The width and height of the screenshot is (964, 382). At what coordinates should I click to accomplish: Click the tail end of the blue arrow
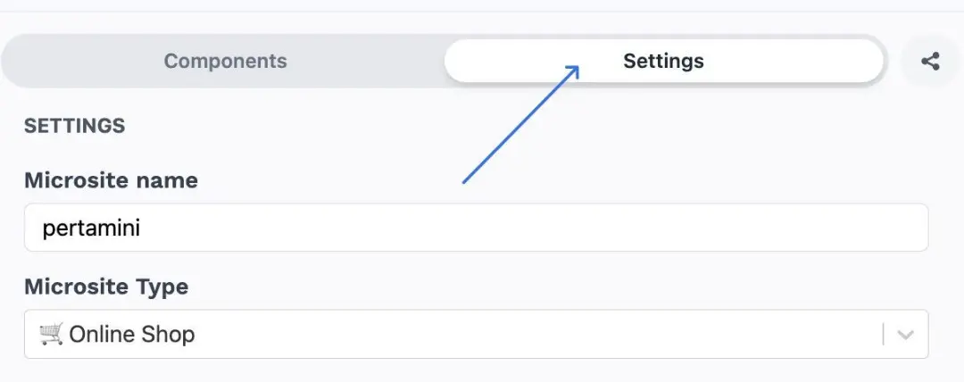[464, 182]
